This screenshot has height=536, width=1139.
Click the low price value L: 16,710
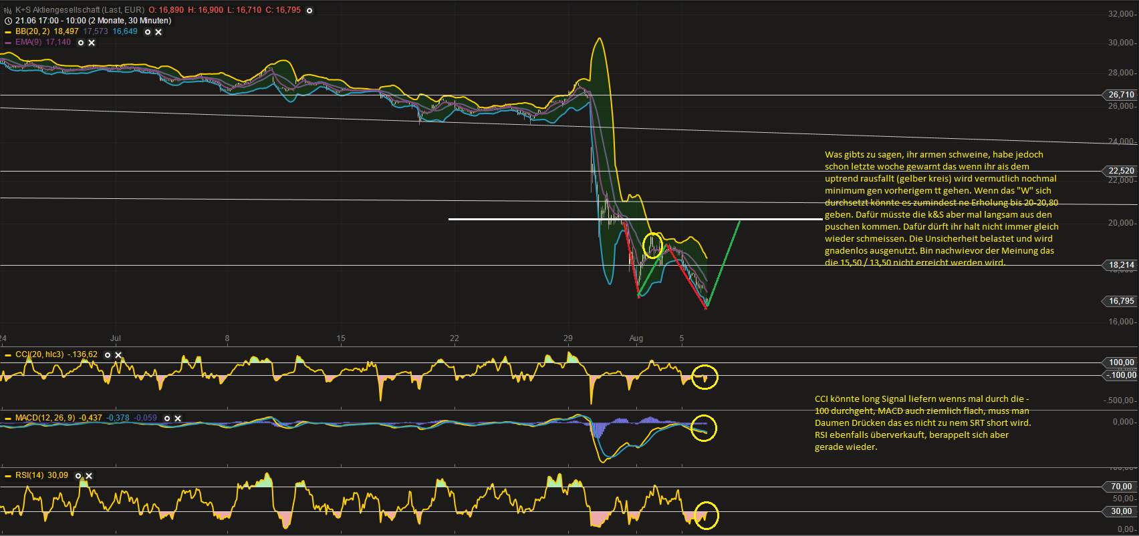pyautogui.click(x=245, y=10)
